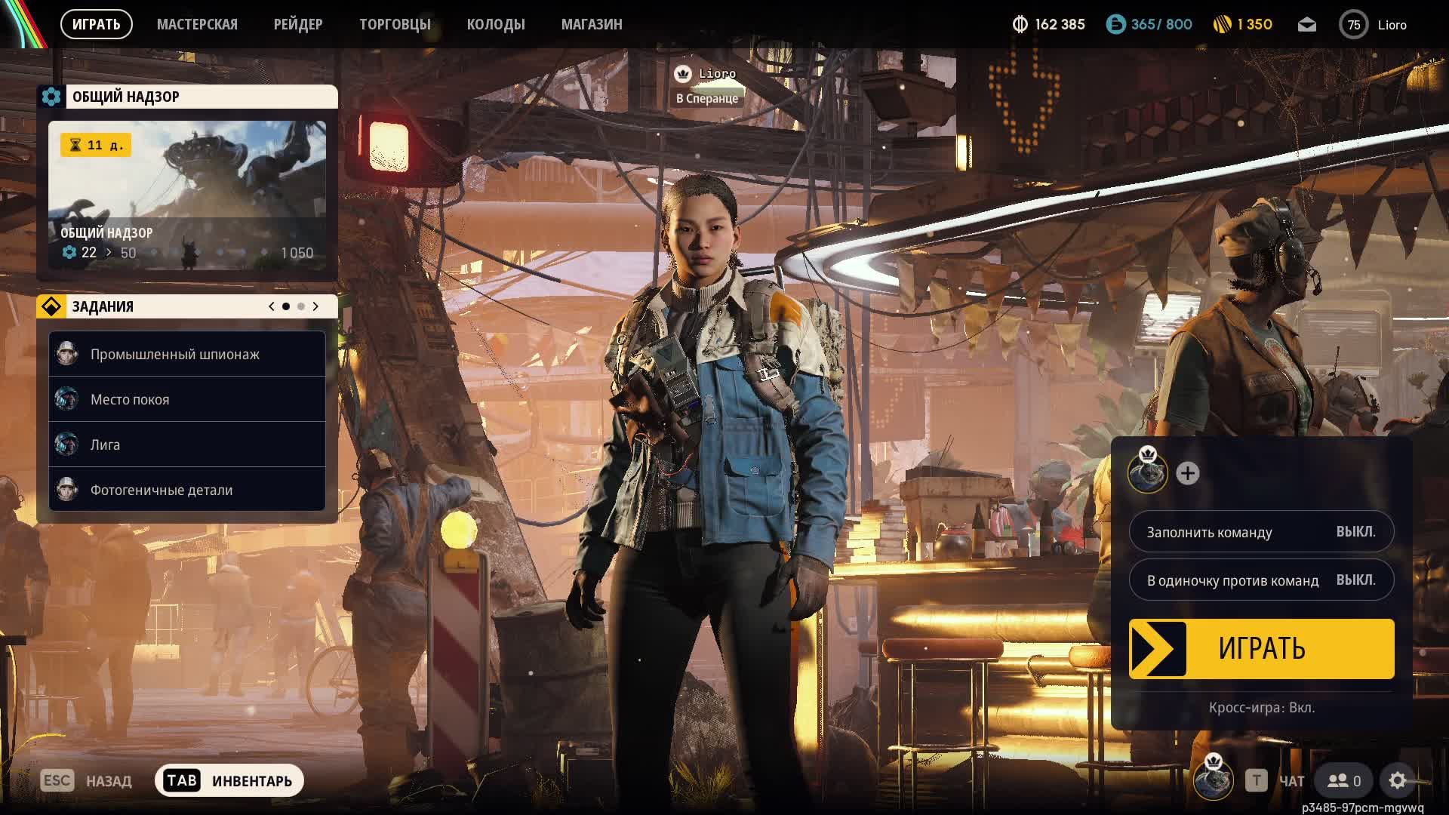
Task: Click party leader avatar in squad panel
Action: (1147, 473)
